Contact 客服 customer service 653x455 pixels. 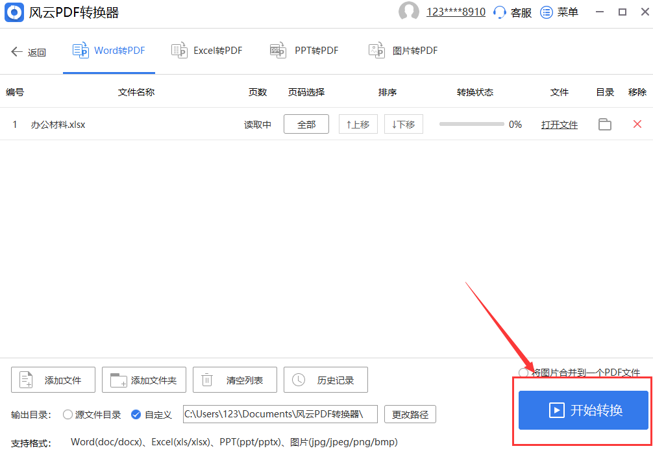point(512,12)
